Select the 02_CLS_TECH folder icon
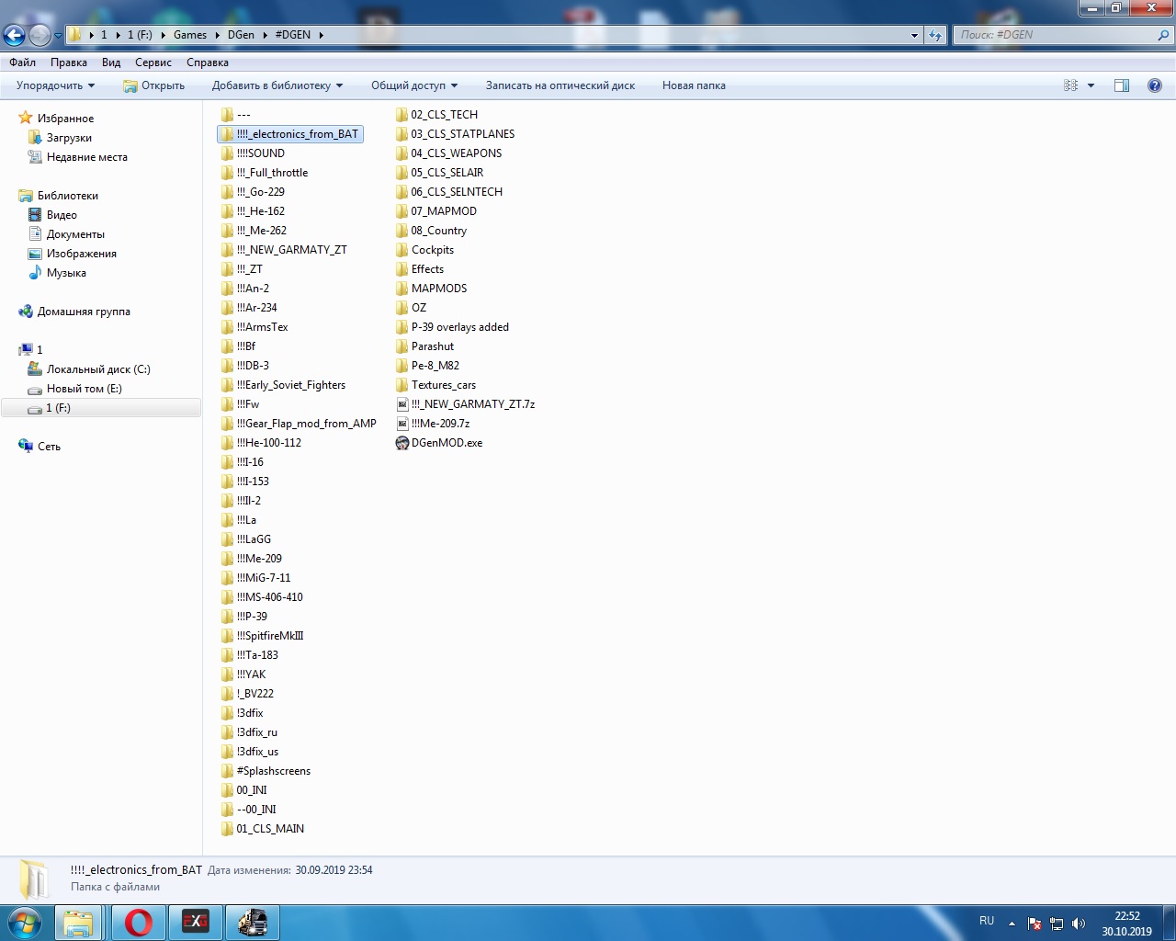This screenshot has width=1176, height=941. click(x=401, y=115)
